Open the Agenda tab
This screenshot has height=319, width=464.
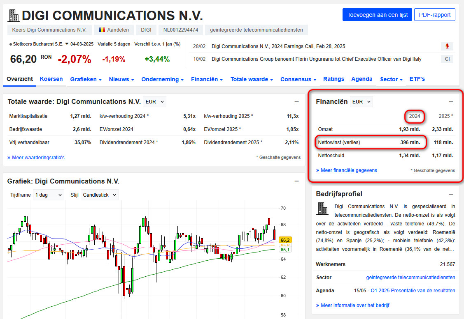pos(361,79)
